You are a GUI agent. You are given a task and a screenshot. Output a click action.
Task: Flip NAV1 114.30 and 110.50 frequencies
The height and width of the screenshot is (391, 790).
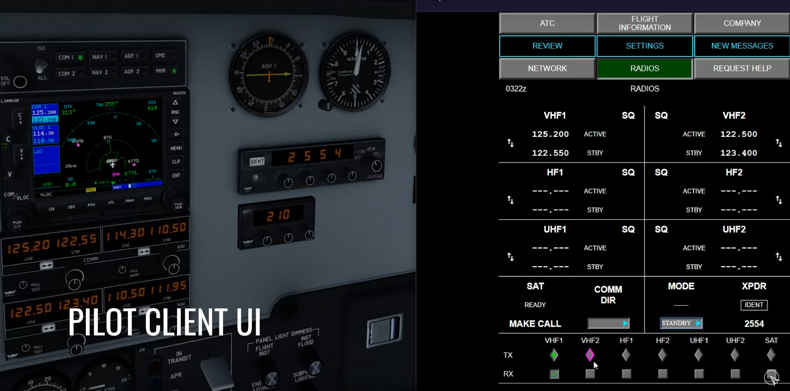(144, 251)
